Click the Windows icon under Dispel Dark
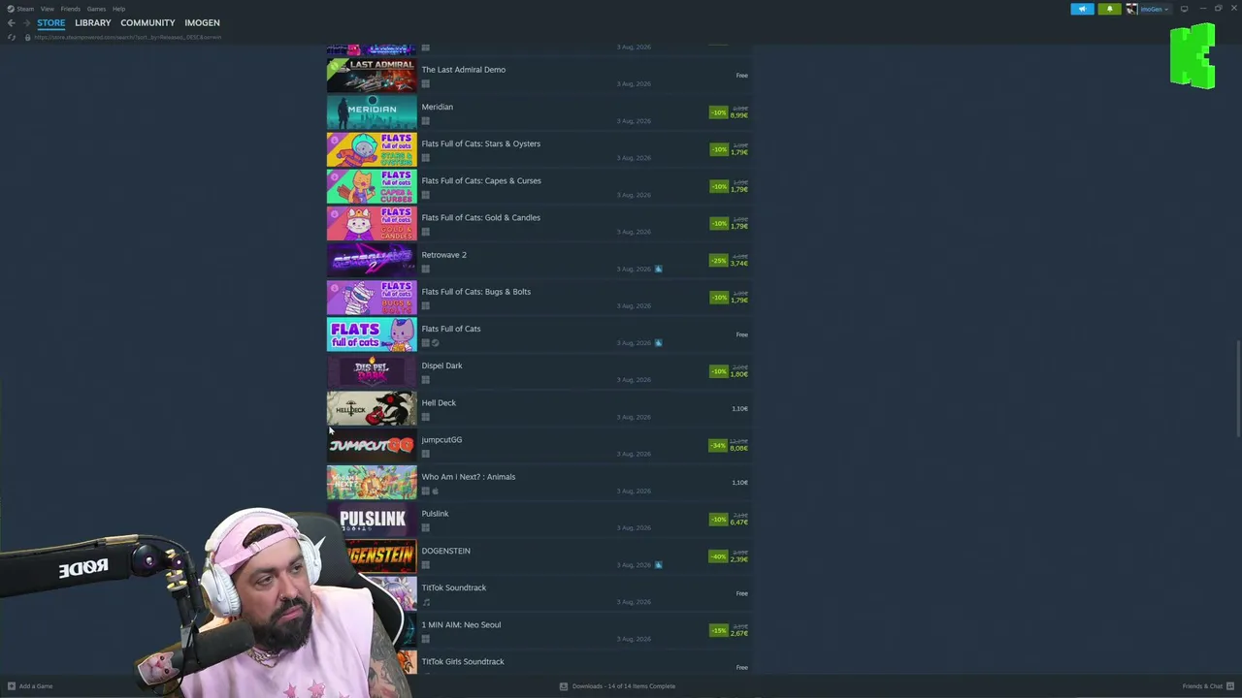The height and width of the screenshot is (698, 1242). click(425, 380)
